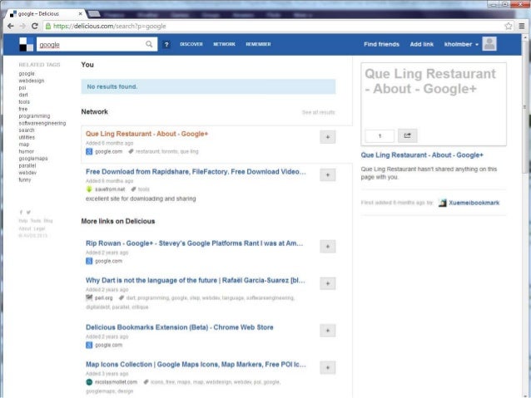Select related tag dart
This screenshot has width=531, height=398.
[23, 95]
